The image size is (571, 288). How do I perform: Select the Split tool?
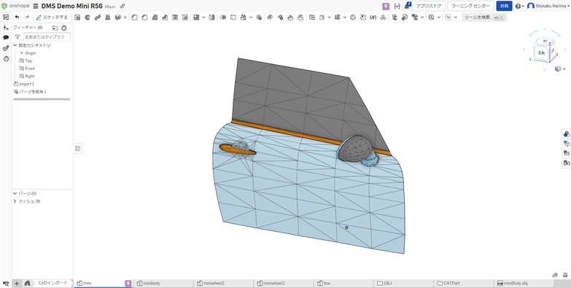click(x=234, y=17)
